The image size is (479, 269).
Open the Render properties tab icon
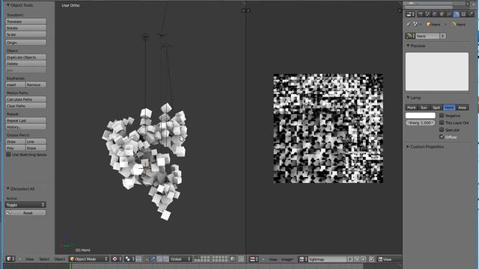(x=421, y=14)
